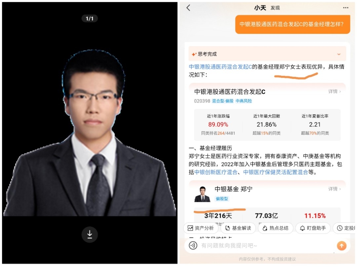Click the 同类排名264/4481 text
The image size is (357, 267).
pyautogui.click(x=218, y=133)
